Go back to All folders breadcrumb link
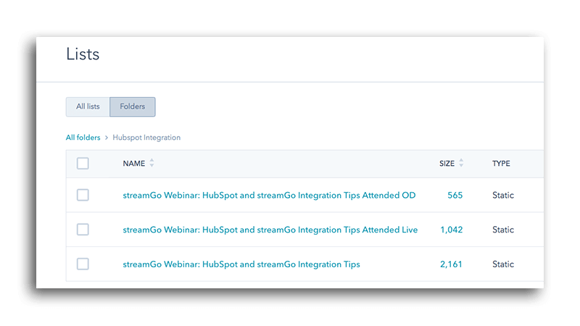This screenshot has height=326, width=580. pos(83,138)
